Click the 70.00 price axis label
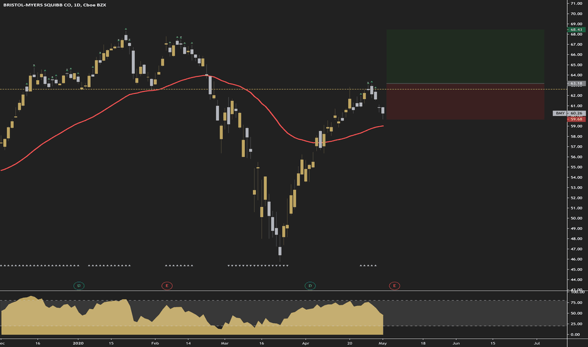 click(577, 13)
